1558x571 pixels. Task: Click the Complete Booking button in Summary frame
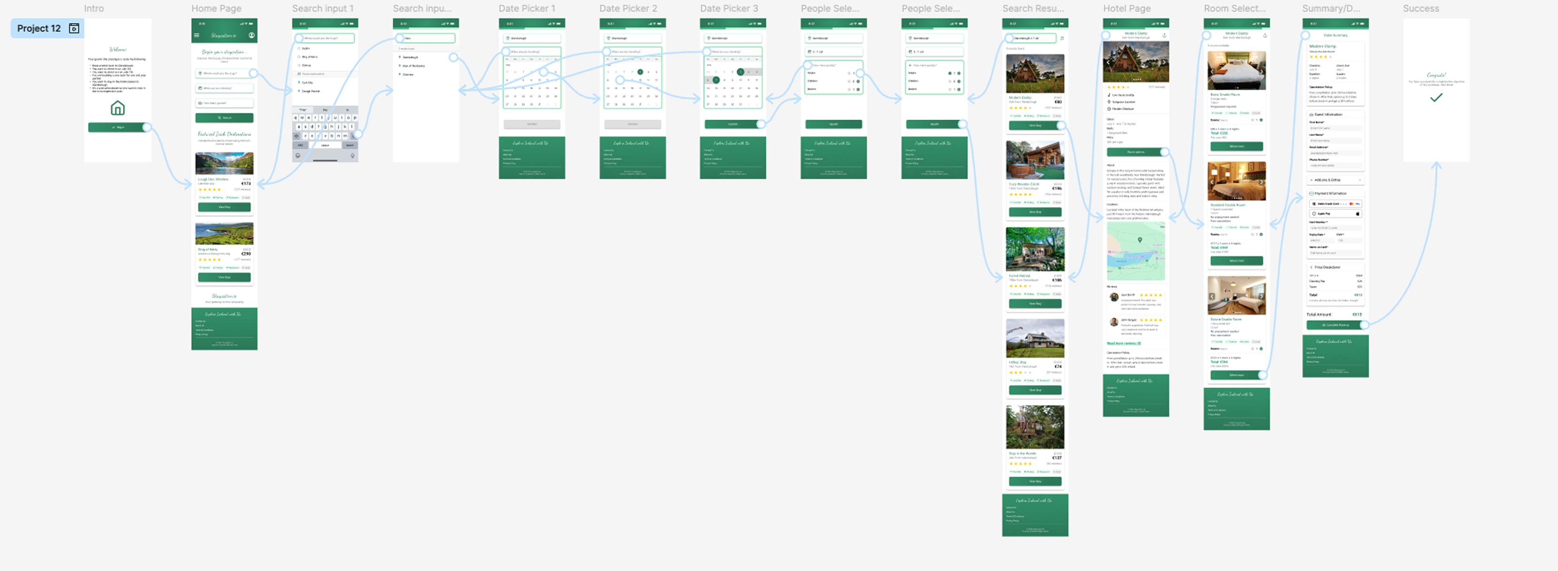(x=1335, y=325)
